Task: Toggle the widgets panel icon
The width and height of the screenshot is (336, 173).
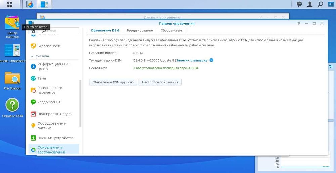Action: pos(331,4)
